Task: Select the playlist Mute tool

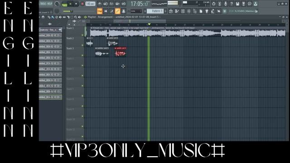Action: [60, 17]
